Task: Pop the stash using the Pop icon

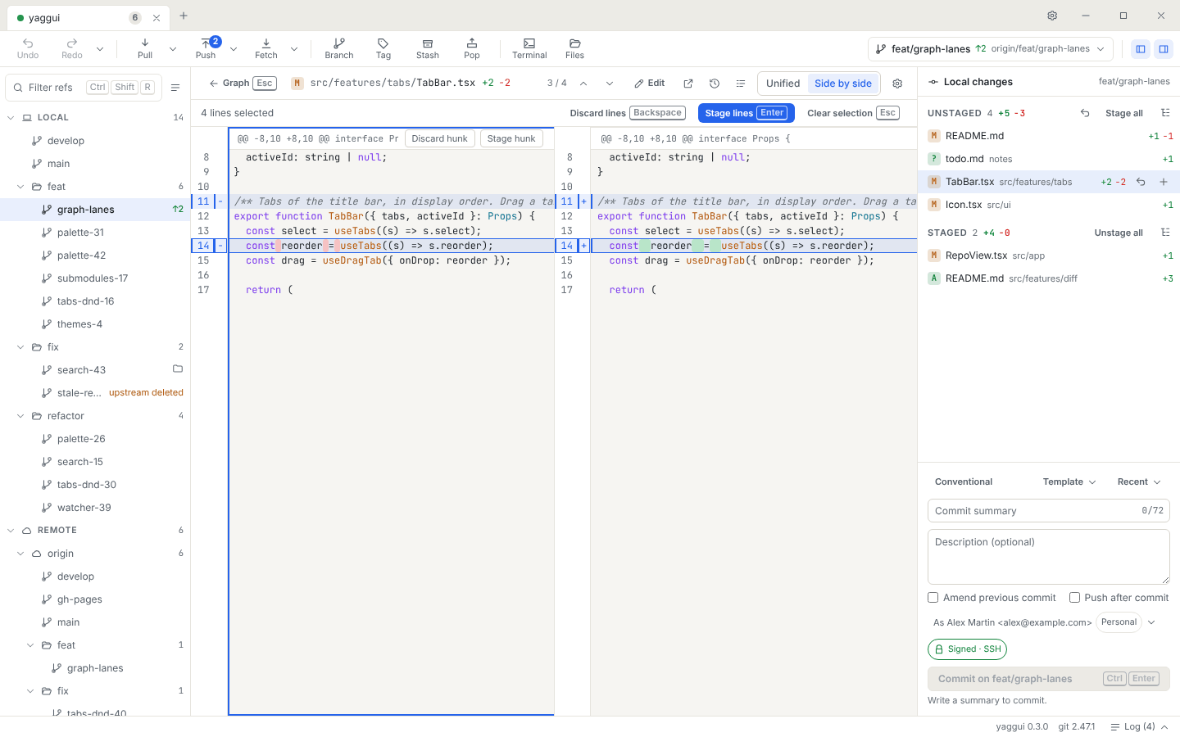Action: tap(472, 48)
